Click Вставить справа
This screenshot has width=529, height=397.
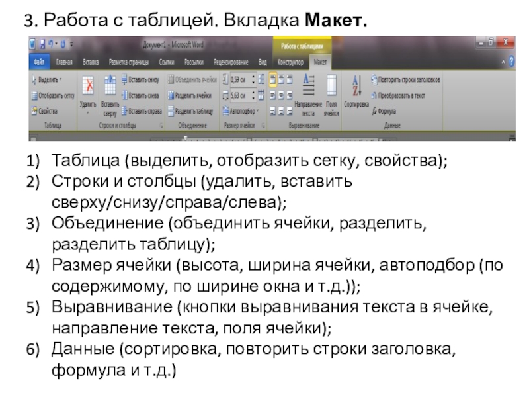pyautogui.click(x=142, y=110)
